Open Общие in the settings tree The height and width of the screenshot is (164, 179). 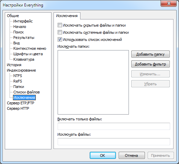tap(13, 16)
